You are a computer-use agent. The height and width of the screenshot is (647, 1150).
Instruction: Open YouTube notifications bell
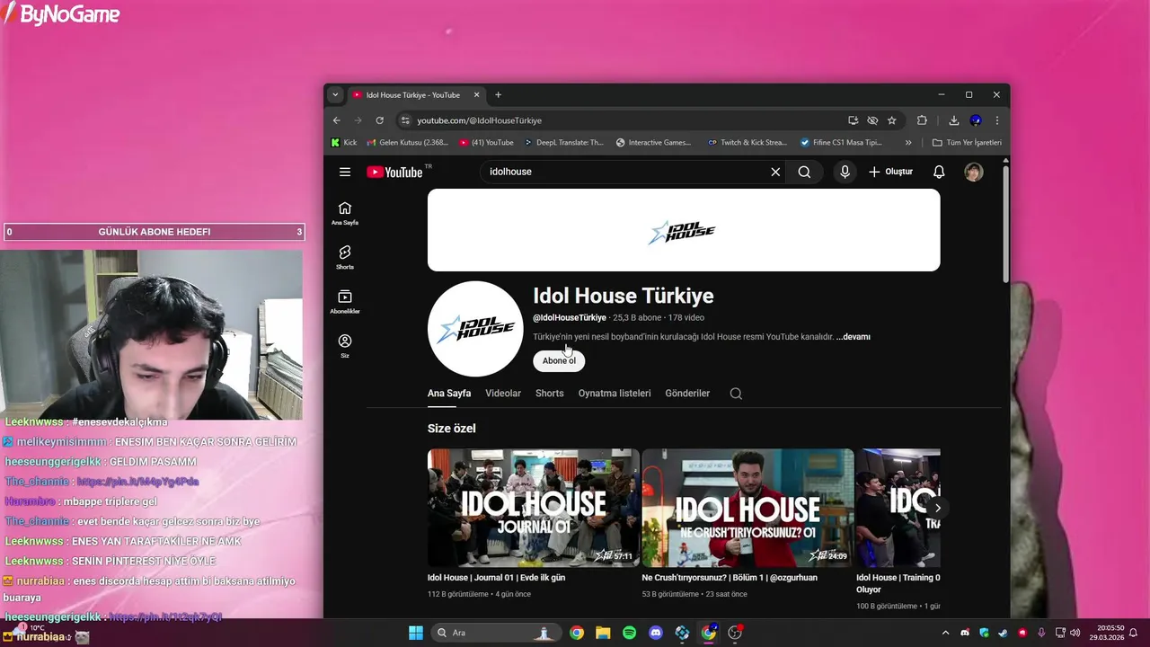(x=939, y=172)
